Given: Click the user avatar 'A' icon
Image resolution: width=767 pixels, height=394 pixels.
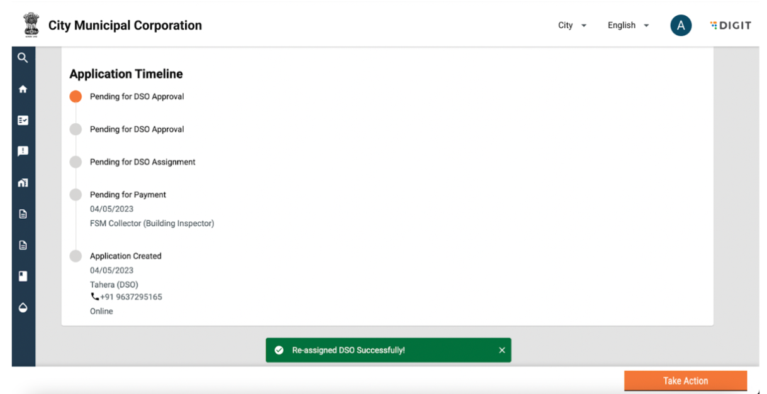Looking at the screenshot, I should (681, 26).
